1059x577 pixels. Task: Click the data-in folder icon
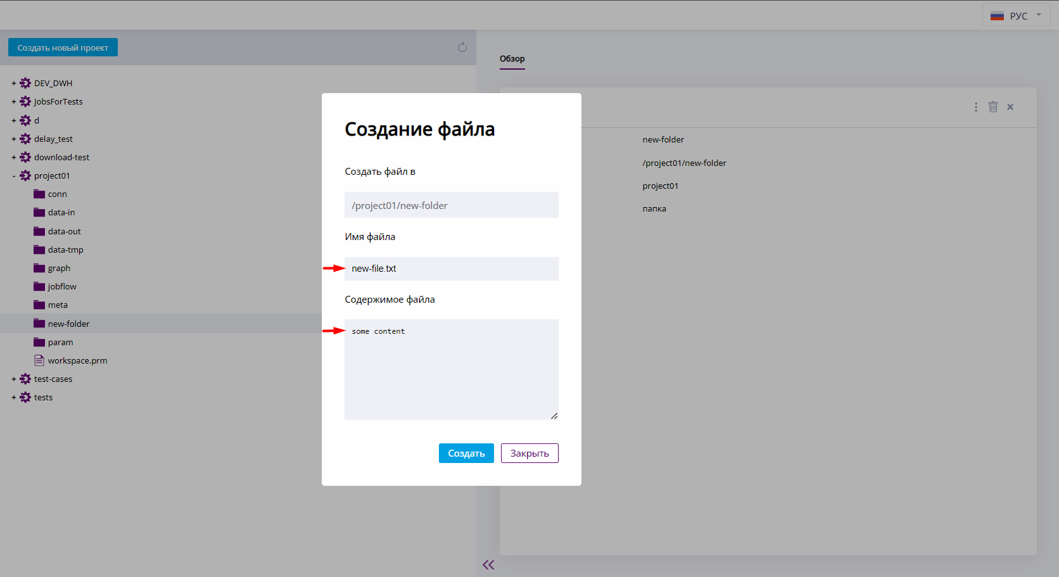[x=39, y=212]
